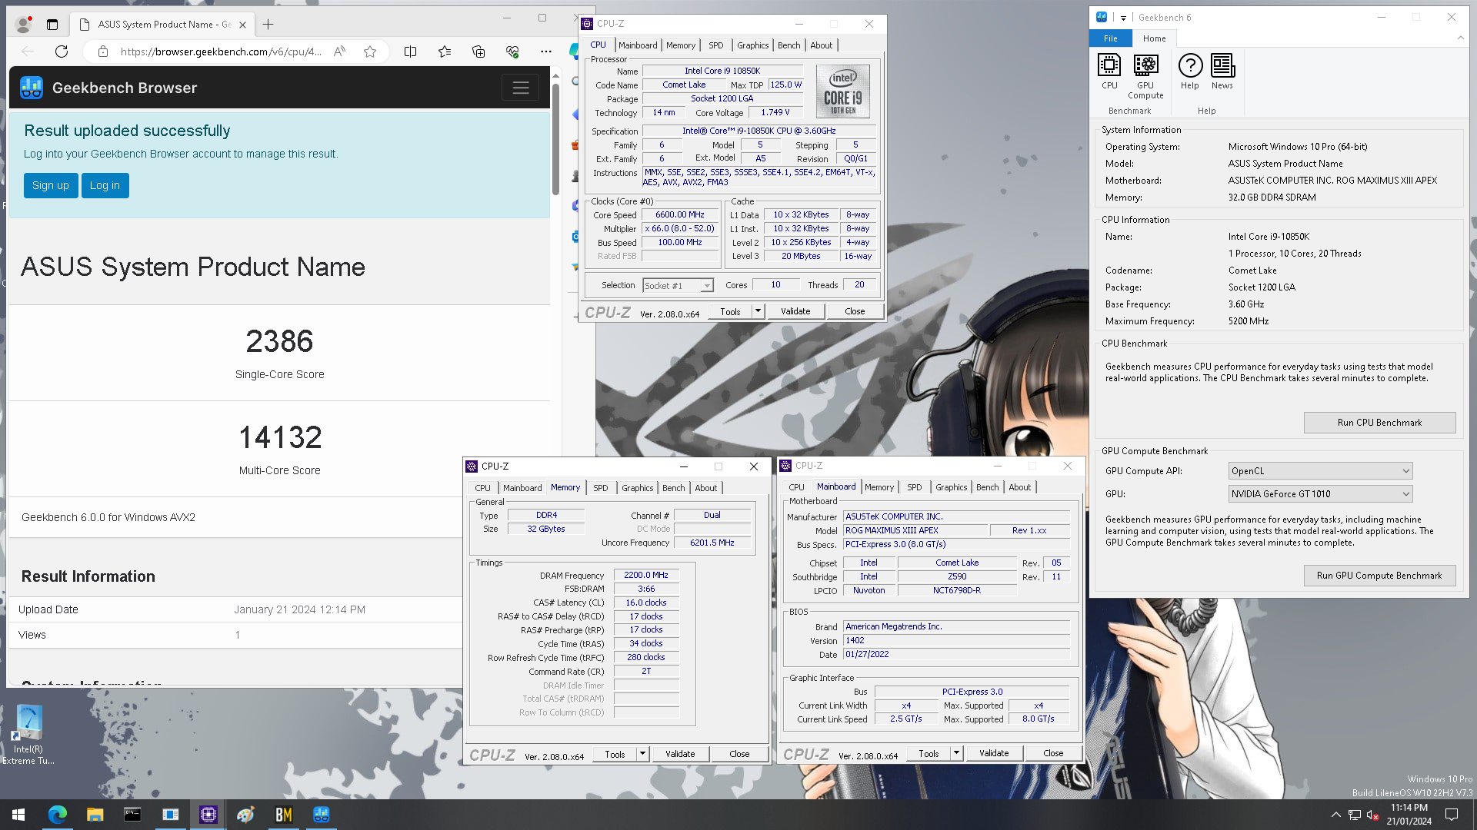Switch to CPU-Z in the taskbar
This screenshot has height=830, width=1477.
coord(208,815)
